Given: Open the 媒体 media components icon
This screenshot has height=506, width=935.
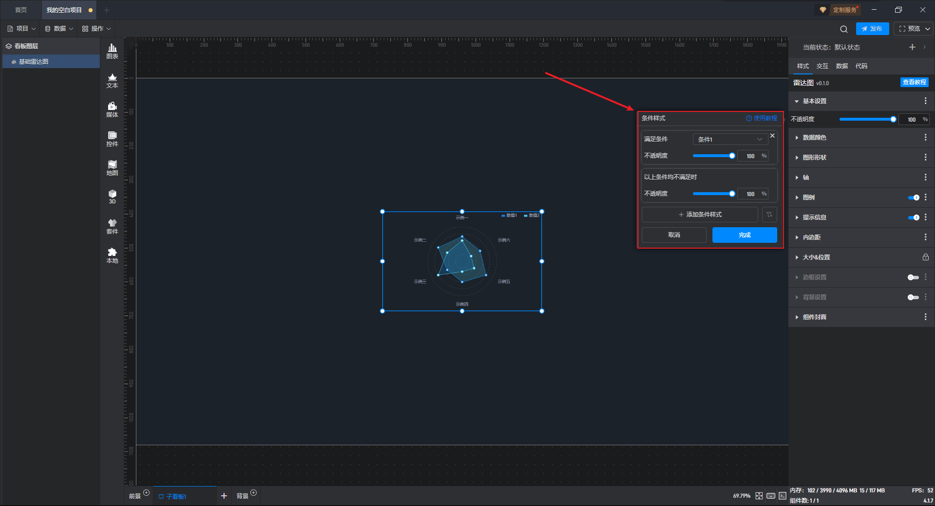Looking at the screenshot, I should [112, 109].
